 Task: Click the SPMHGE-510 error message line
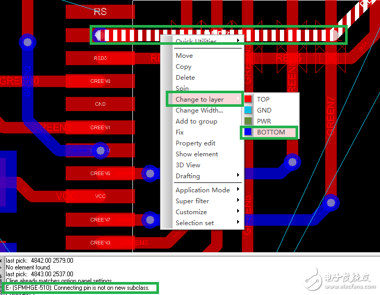click(x=78, y=288)
